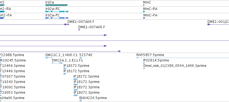Select the Dmel_neb_012386_0564_1966.3prime label
229x102 pixels.
175,66
